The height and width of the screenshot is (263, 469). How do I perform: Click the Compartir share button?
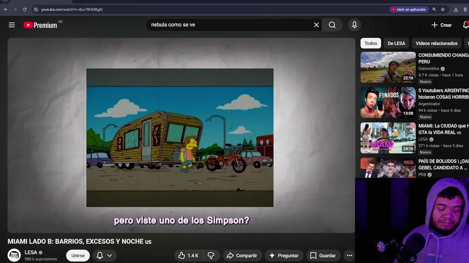click(x=242, y=255)
